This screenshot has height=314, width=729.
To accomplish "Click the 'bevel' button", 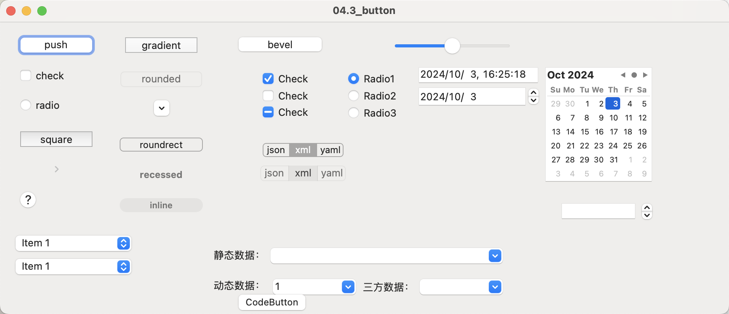I will (280, 44).
